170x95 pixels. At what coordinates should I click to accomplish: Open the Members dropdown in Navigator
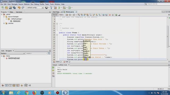tap(13, 53)
